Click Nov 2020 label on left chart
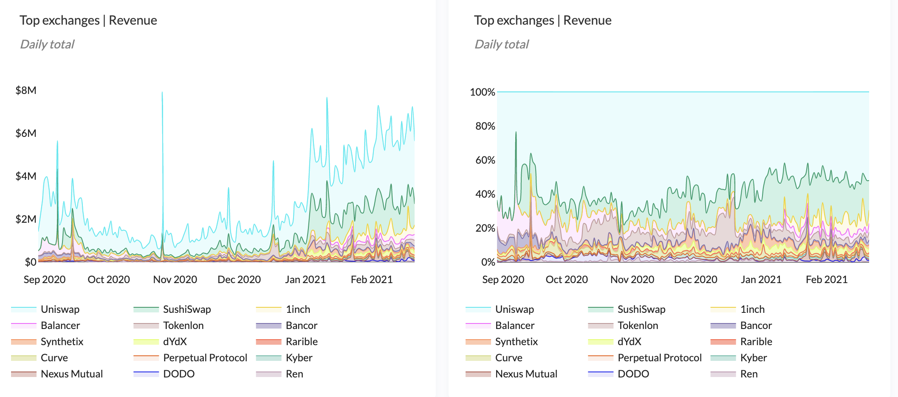The image size is (898, 397). pyautogui.click(x=175, y=280)
